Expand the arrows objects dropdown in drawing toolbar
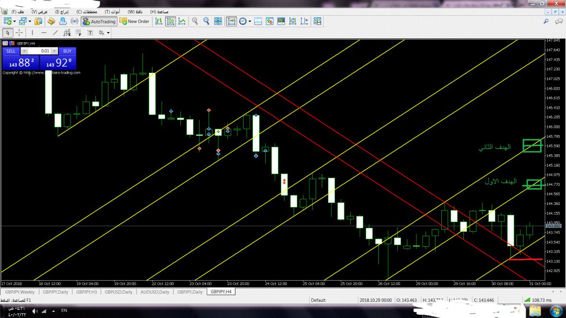 pos(108,33)
